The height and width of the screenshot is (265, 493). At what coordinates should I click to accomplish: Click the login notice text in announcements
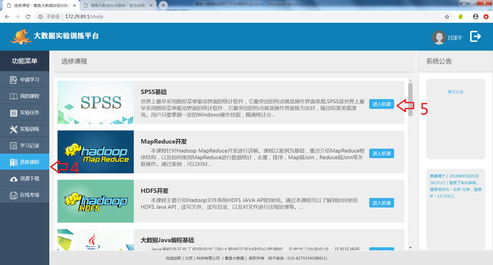pyautogui.click(x=455, y=185)
